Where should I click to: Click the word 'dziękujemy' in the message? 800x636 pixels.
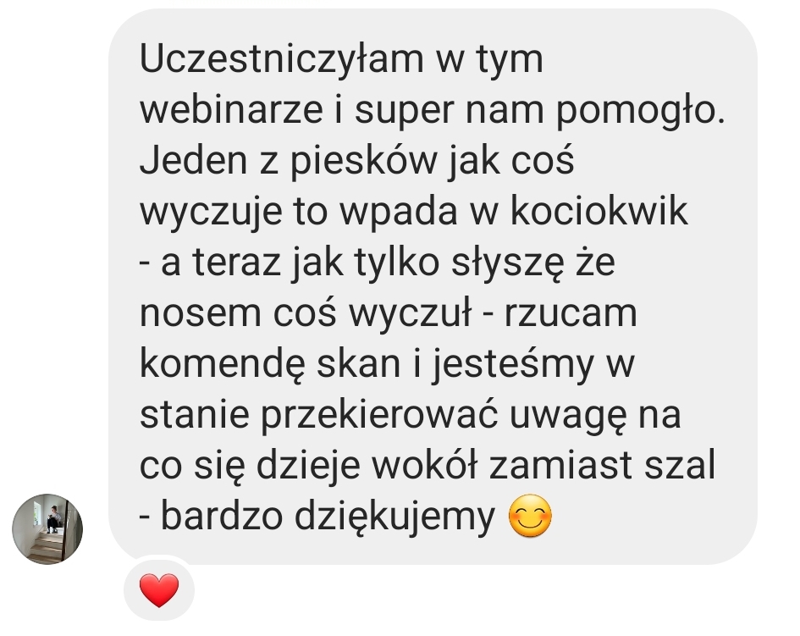pyautogui.click(x=394, y=517)
